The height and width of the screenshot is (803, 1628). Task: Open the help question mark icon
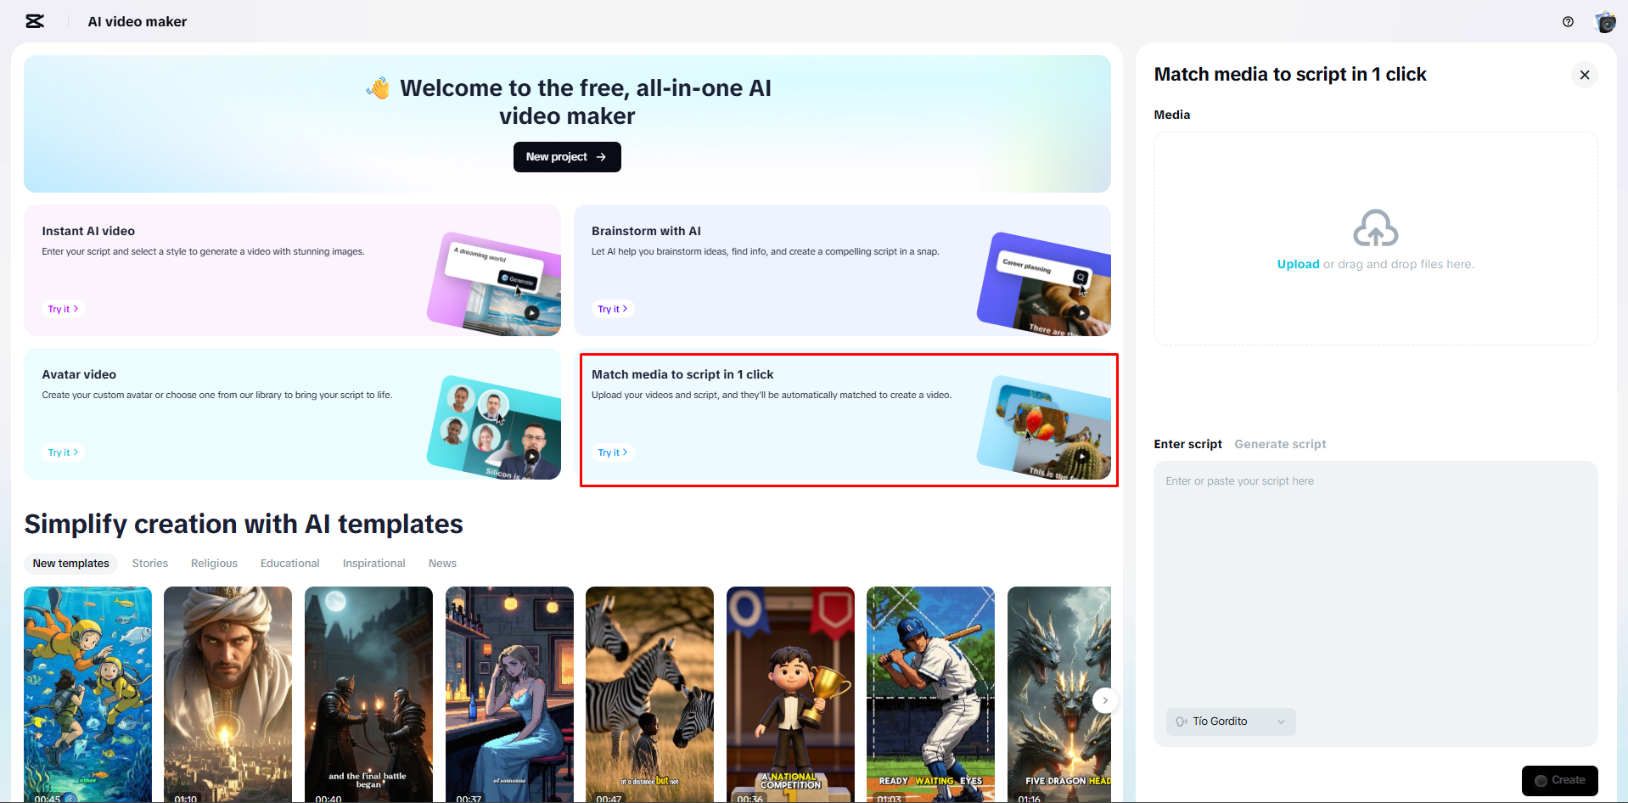1568,22
